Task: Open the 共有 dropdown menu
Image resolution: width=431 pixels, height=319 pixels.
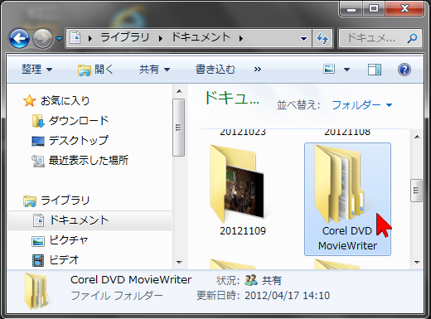Action: [x=154, y=69]
